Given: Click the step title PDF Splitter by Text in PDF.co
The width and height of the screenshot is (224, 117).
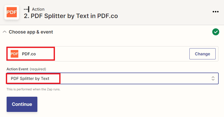Looking at the screenshot, I should click(x=71, y=16).
